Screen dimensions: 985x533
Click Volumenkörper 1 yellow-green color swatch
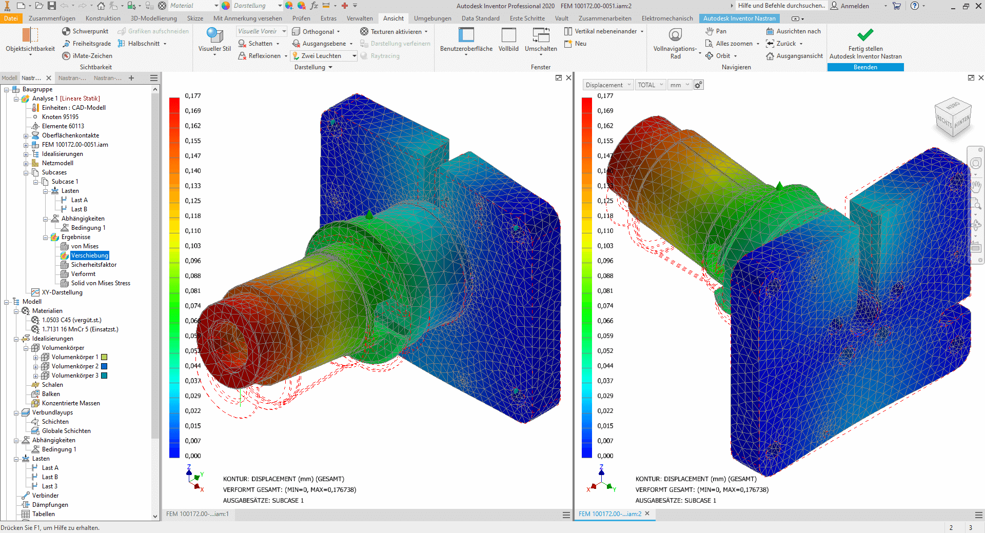pyautogui.click(x=104, y=357)
